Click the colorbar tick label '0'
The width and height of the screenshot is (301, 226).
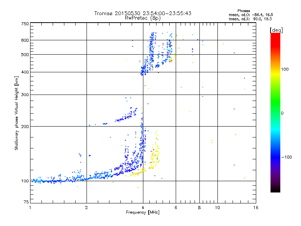coord(282,113)
